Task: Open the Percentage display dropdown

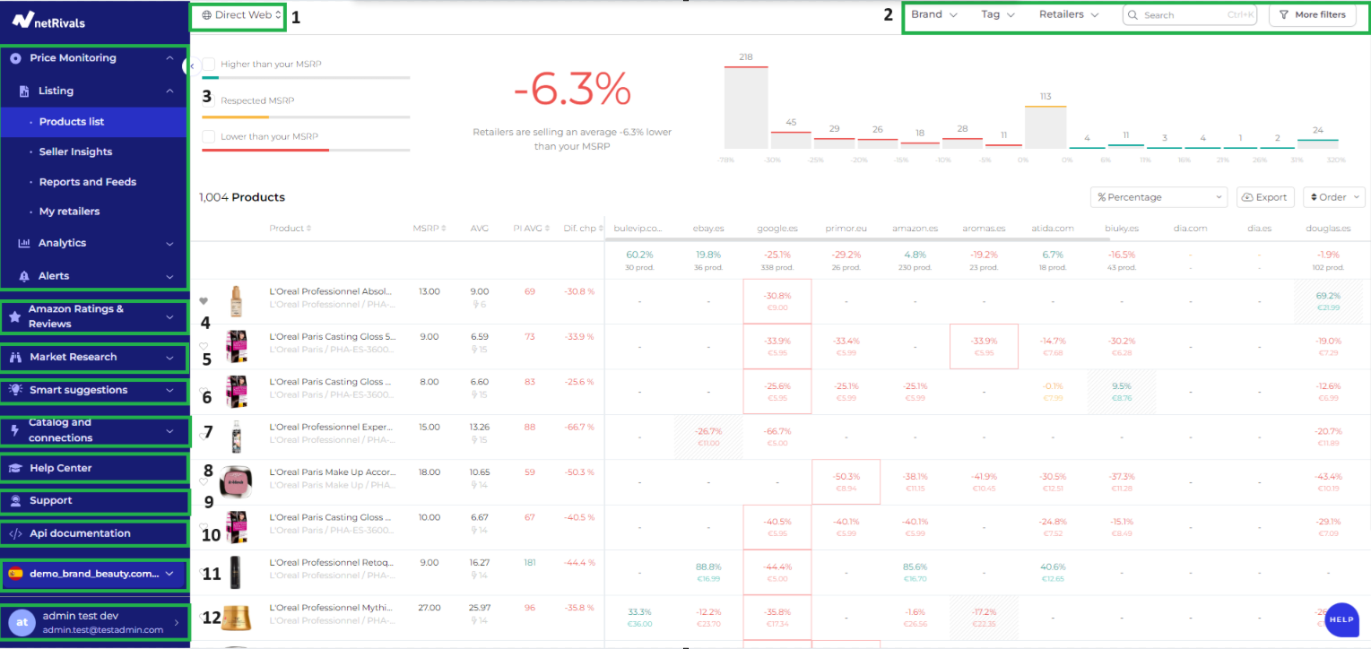Action: point(1158,197)
